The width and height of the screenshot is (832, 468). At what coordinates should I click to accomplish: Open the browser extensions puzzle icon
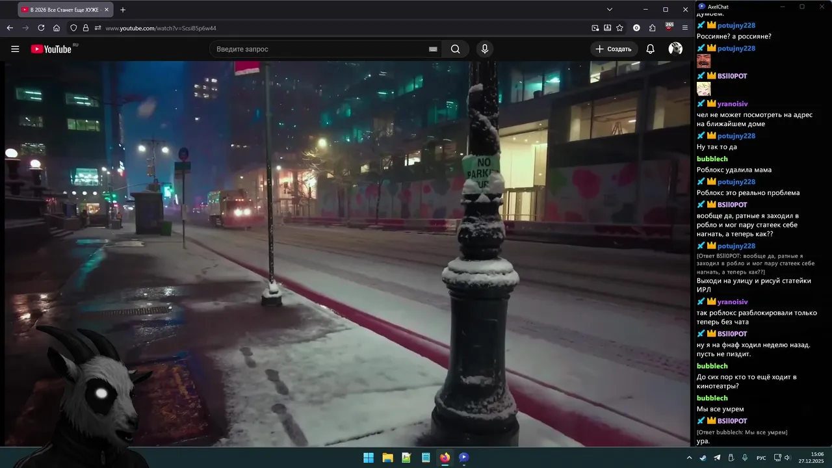click(x=653, y=28)
